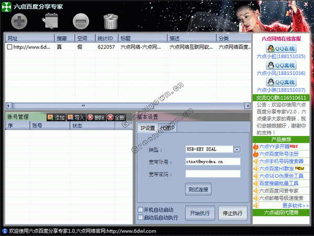Enable 开机自动启动 checkbox
The width and height of the screenshot is (314, 236).
tap(140, 210)
